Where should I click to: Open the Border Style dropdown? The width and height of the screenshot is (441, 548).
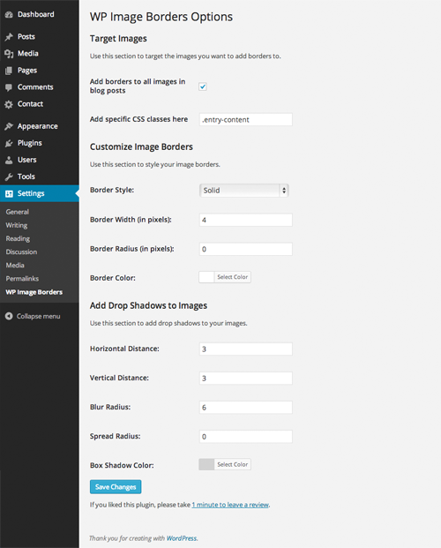click(244, 191)
